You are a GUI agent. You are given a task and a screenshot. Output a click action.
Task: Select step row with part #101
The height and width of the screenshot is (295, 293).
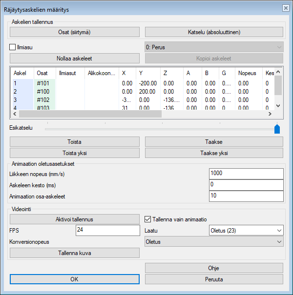pos(44,83)
